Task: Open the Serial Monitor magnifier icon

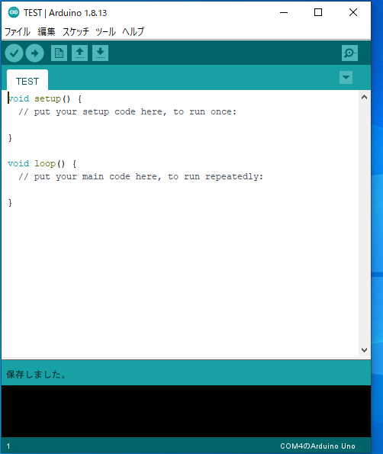Action: coord(349,53)
